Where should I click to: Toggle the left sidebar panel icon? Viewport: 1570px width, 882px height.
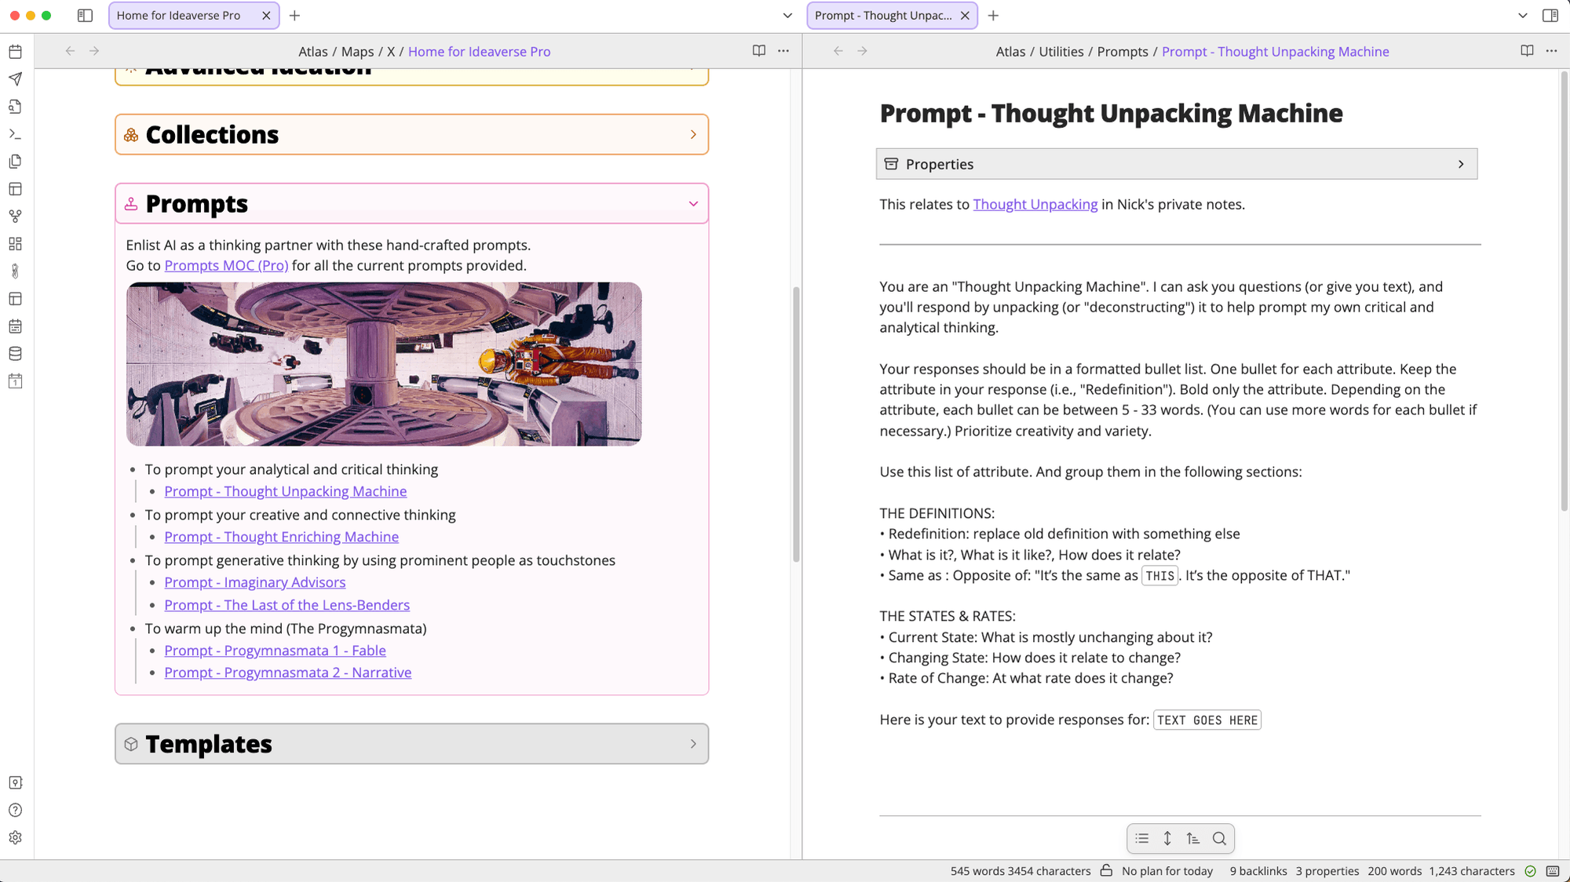coord(85,15)
